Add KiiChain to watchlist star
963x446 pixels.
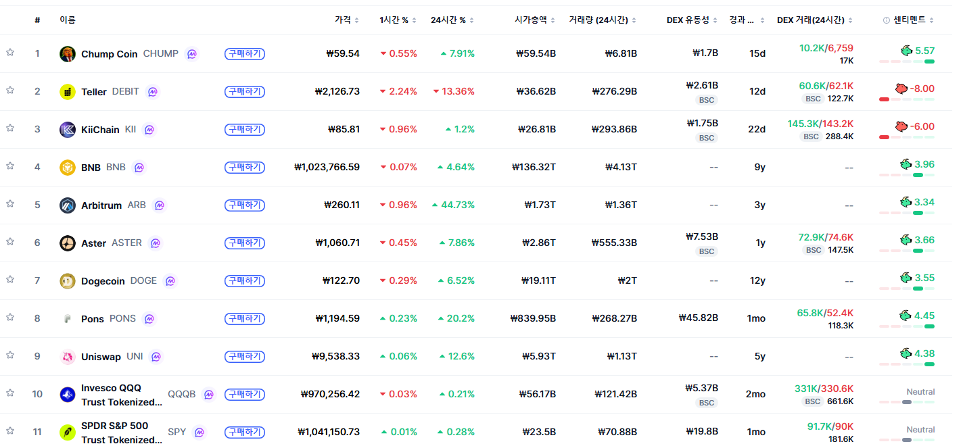(x=10, y=128)
